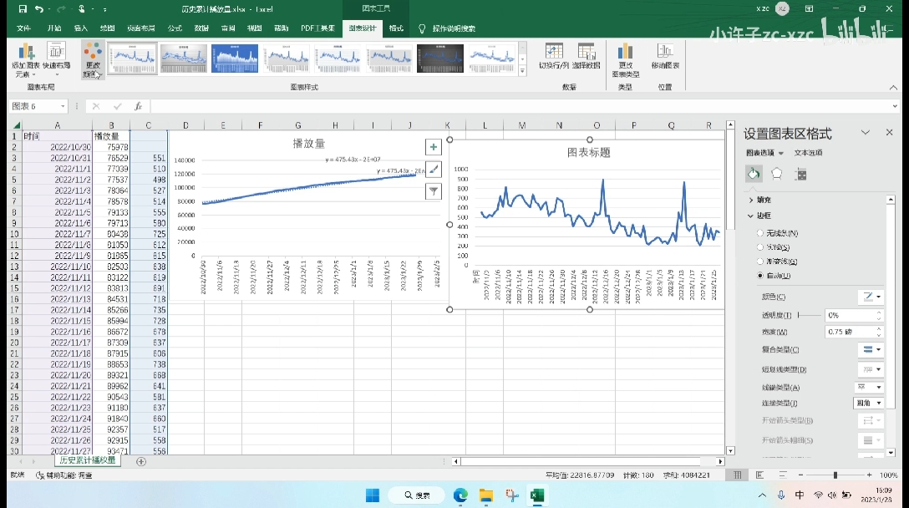
Task: Open the Insert ribbon tab
Action: [80, 28]
